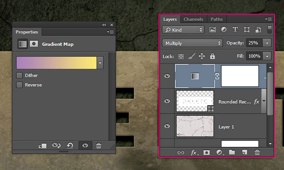Hide the Gradient Map layer
This screenshot has height=170, width=284.
(167, 76)
